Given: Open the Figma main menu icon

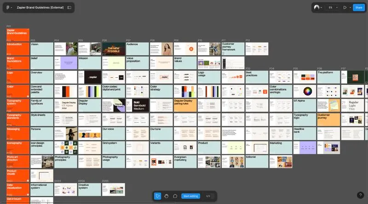Looking at the screenshot, I should pyautogui.click(x=8, y=7).
